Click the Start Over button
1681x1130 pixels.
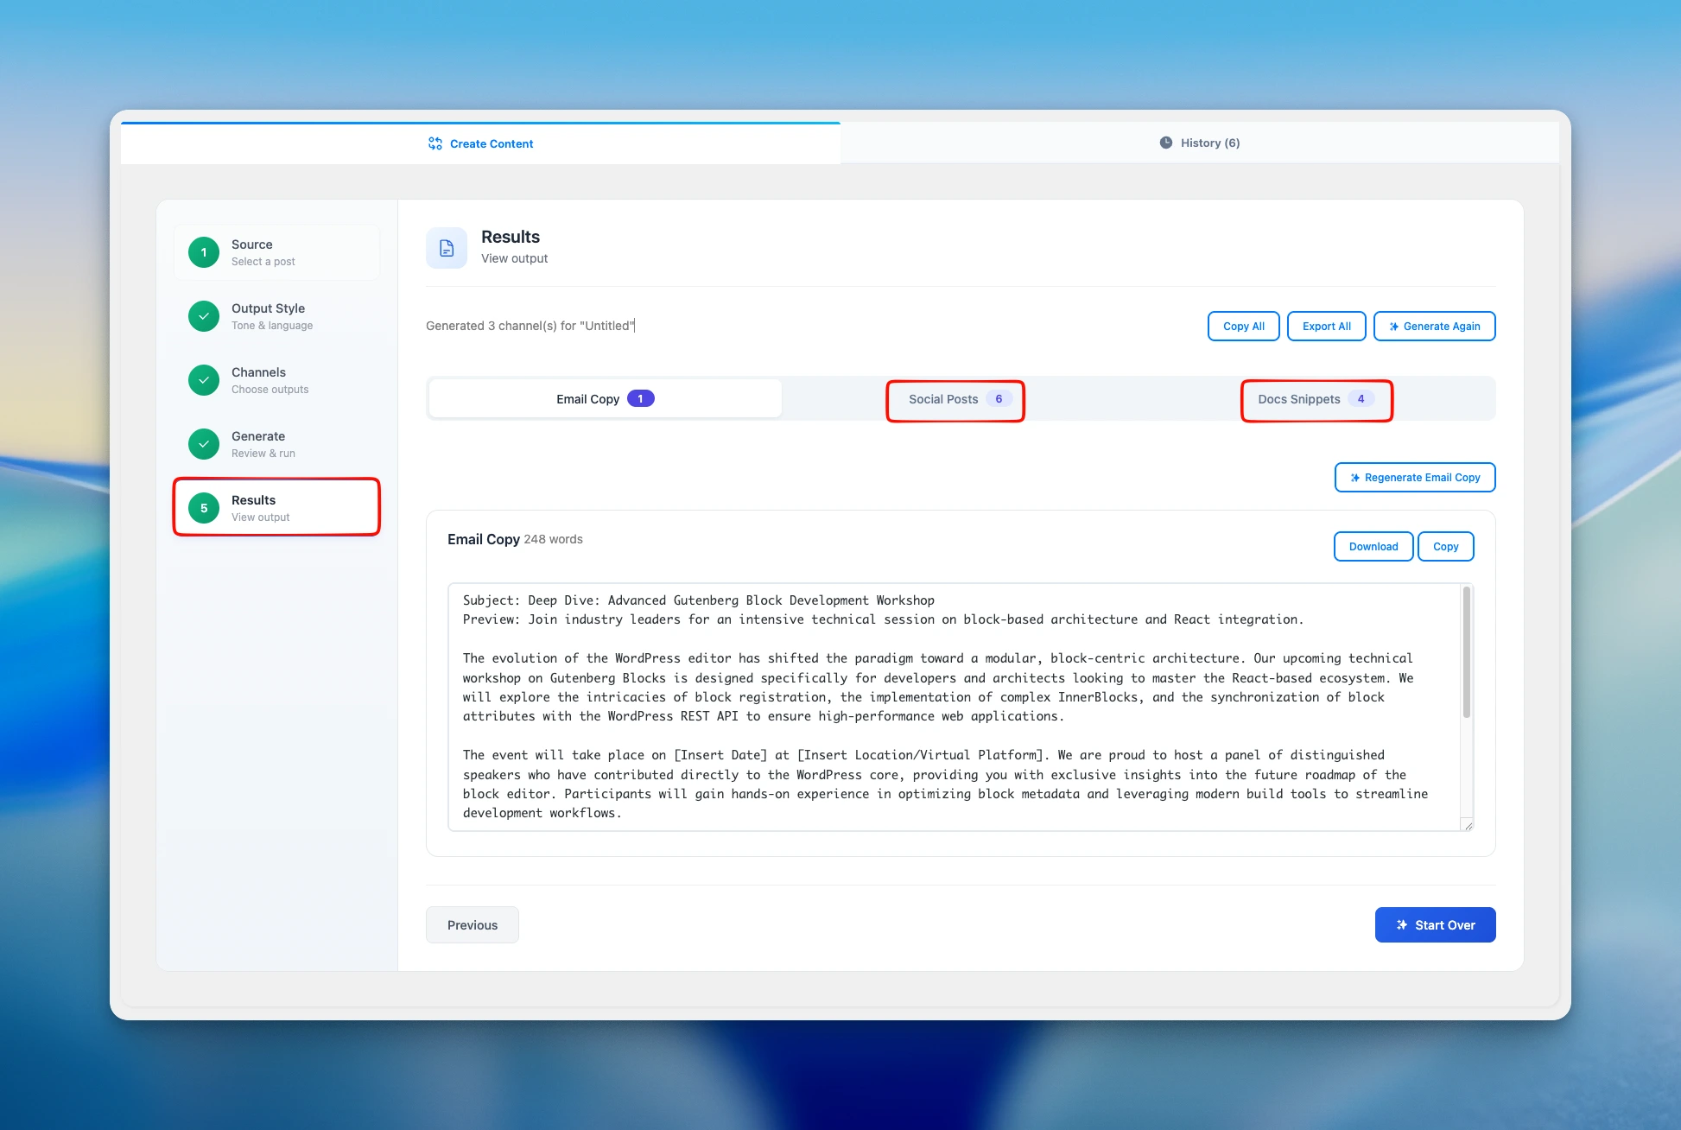tap(1435, 924)
